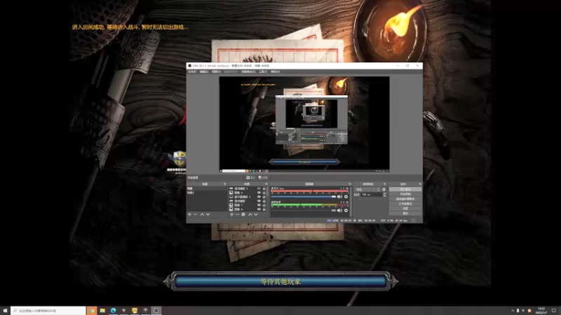The height and width of the screenshot is (315, 561).
Task: Hide the 游戏捕获 source with its eye icon
Action: [x=259, y=201]
